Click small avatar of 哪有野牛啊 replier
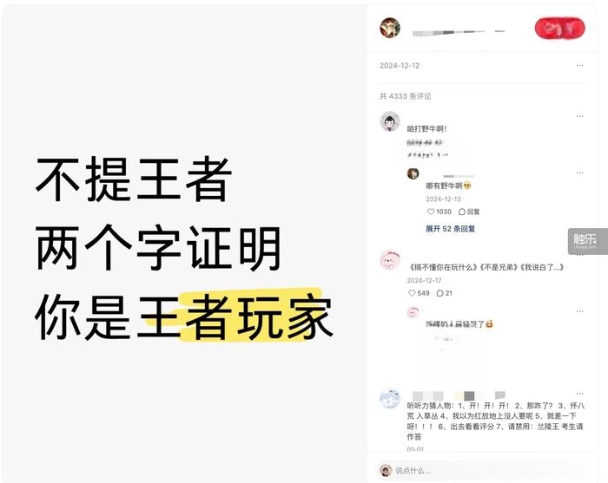Viewport: 608px width, 483px height. 413,173
